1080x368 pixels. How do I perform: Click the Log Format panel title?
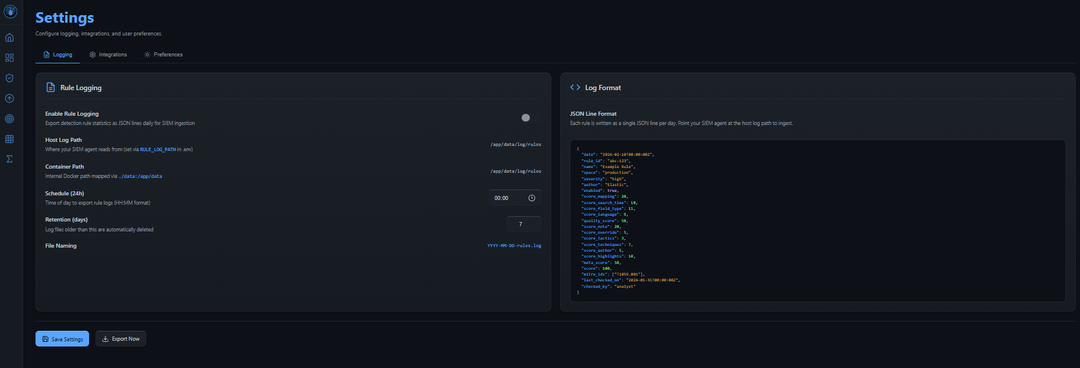pos(603,88)
